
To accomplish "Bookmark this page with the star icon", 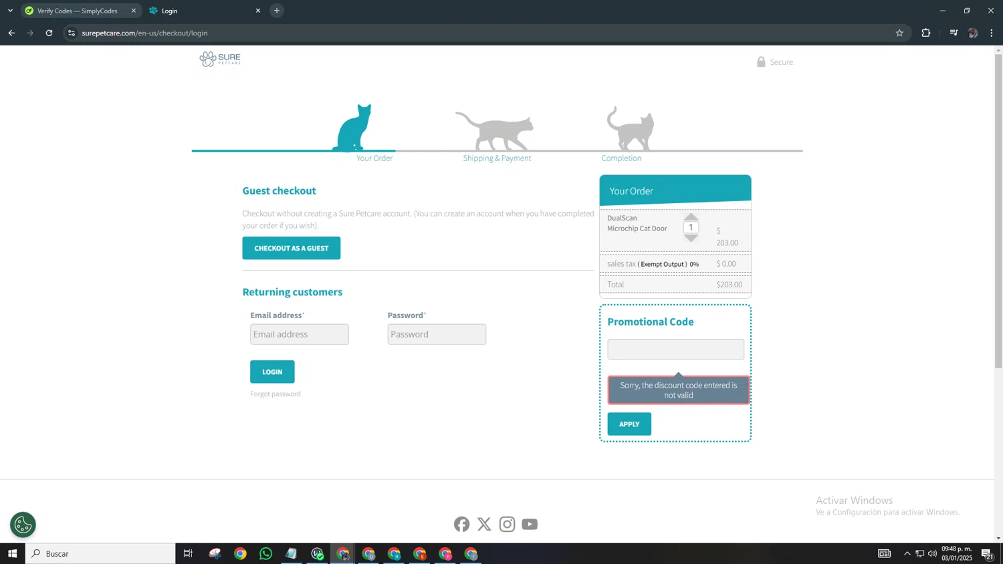I will 899,33.
